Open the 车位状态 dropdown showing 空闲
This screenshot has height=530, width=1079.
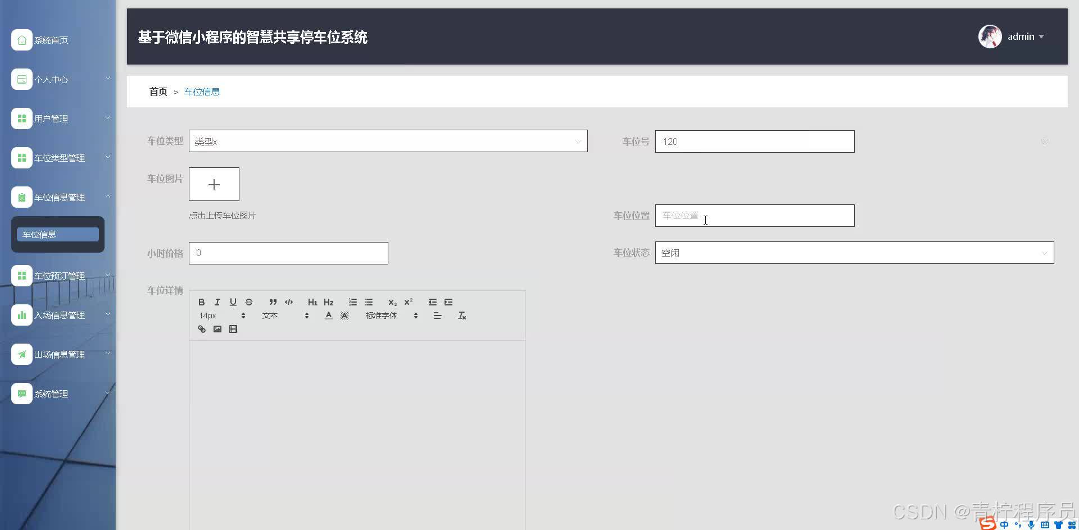pos(854,253)
